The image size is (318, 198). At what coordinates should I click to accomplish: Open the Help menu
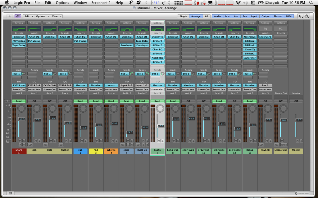(119, 2)
